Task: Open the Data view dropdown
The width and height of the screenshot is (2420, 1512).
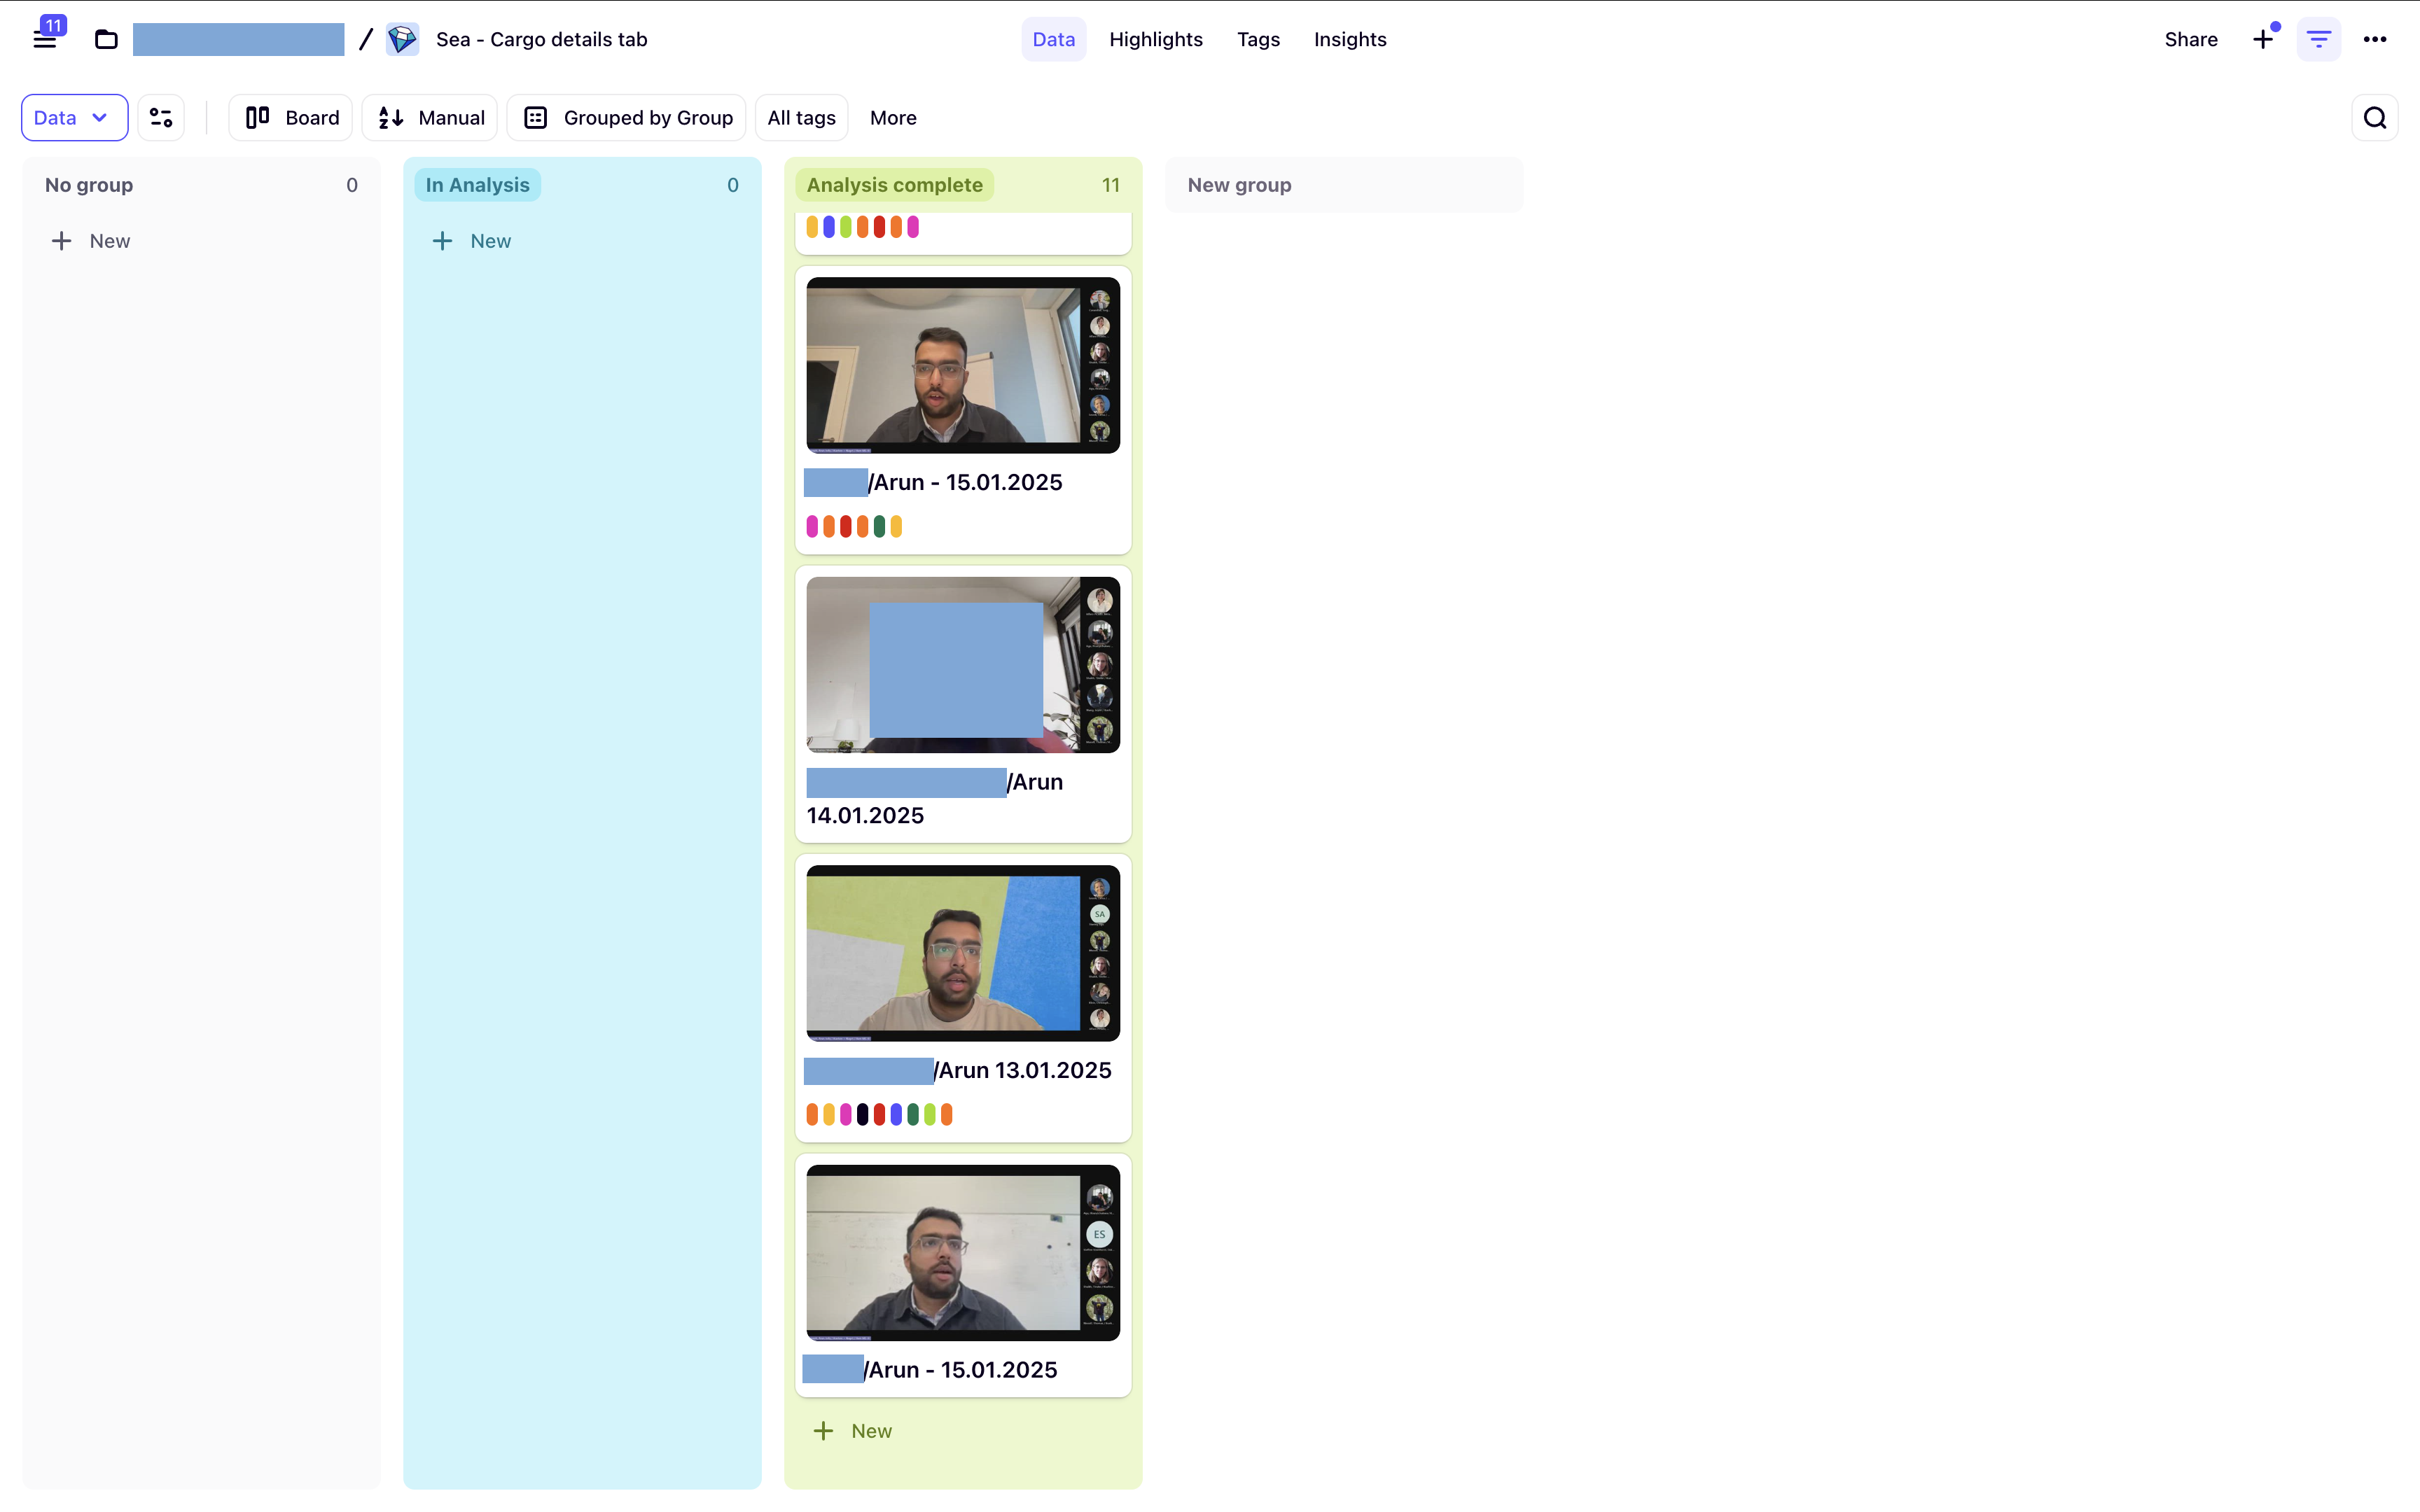Action: tap(74, 118)
